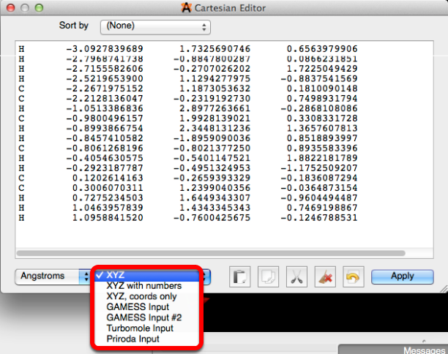Click the horizontal scrollbar in coordinates list

[212, 253]
